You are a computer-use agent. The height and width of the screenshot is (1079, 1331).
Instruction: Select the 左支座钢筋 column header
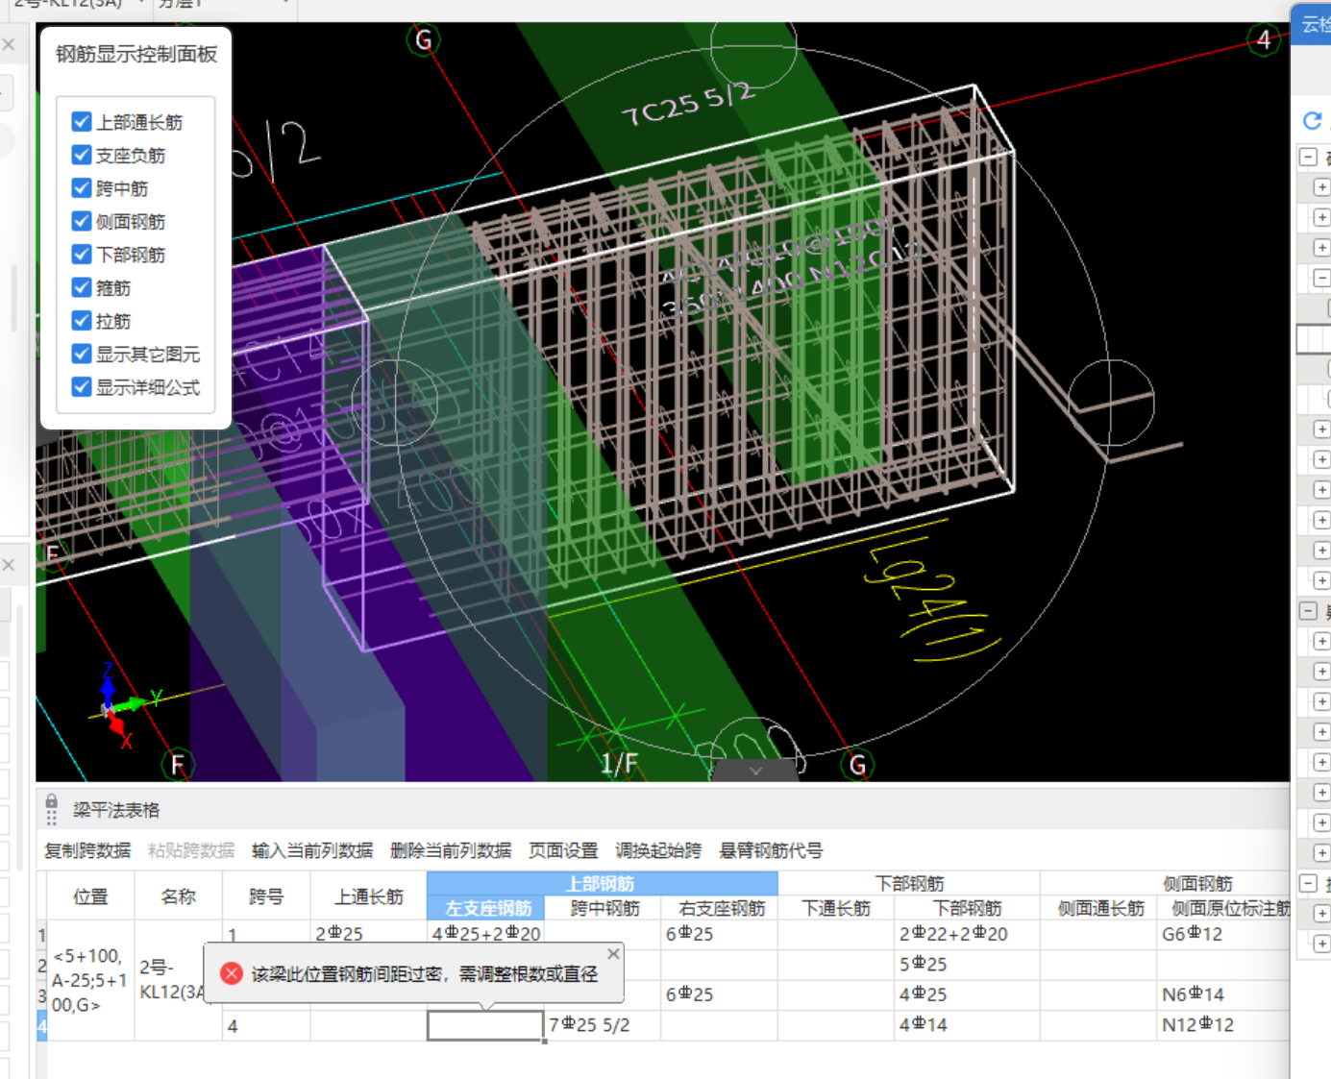pyautogui.click(x=487, y=908)
